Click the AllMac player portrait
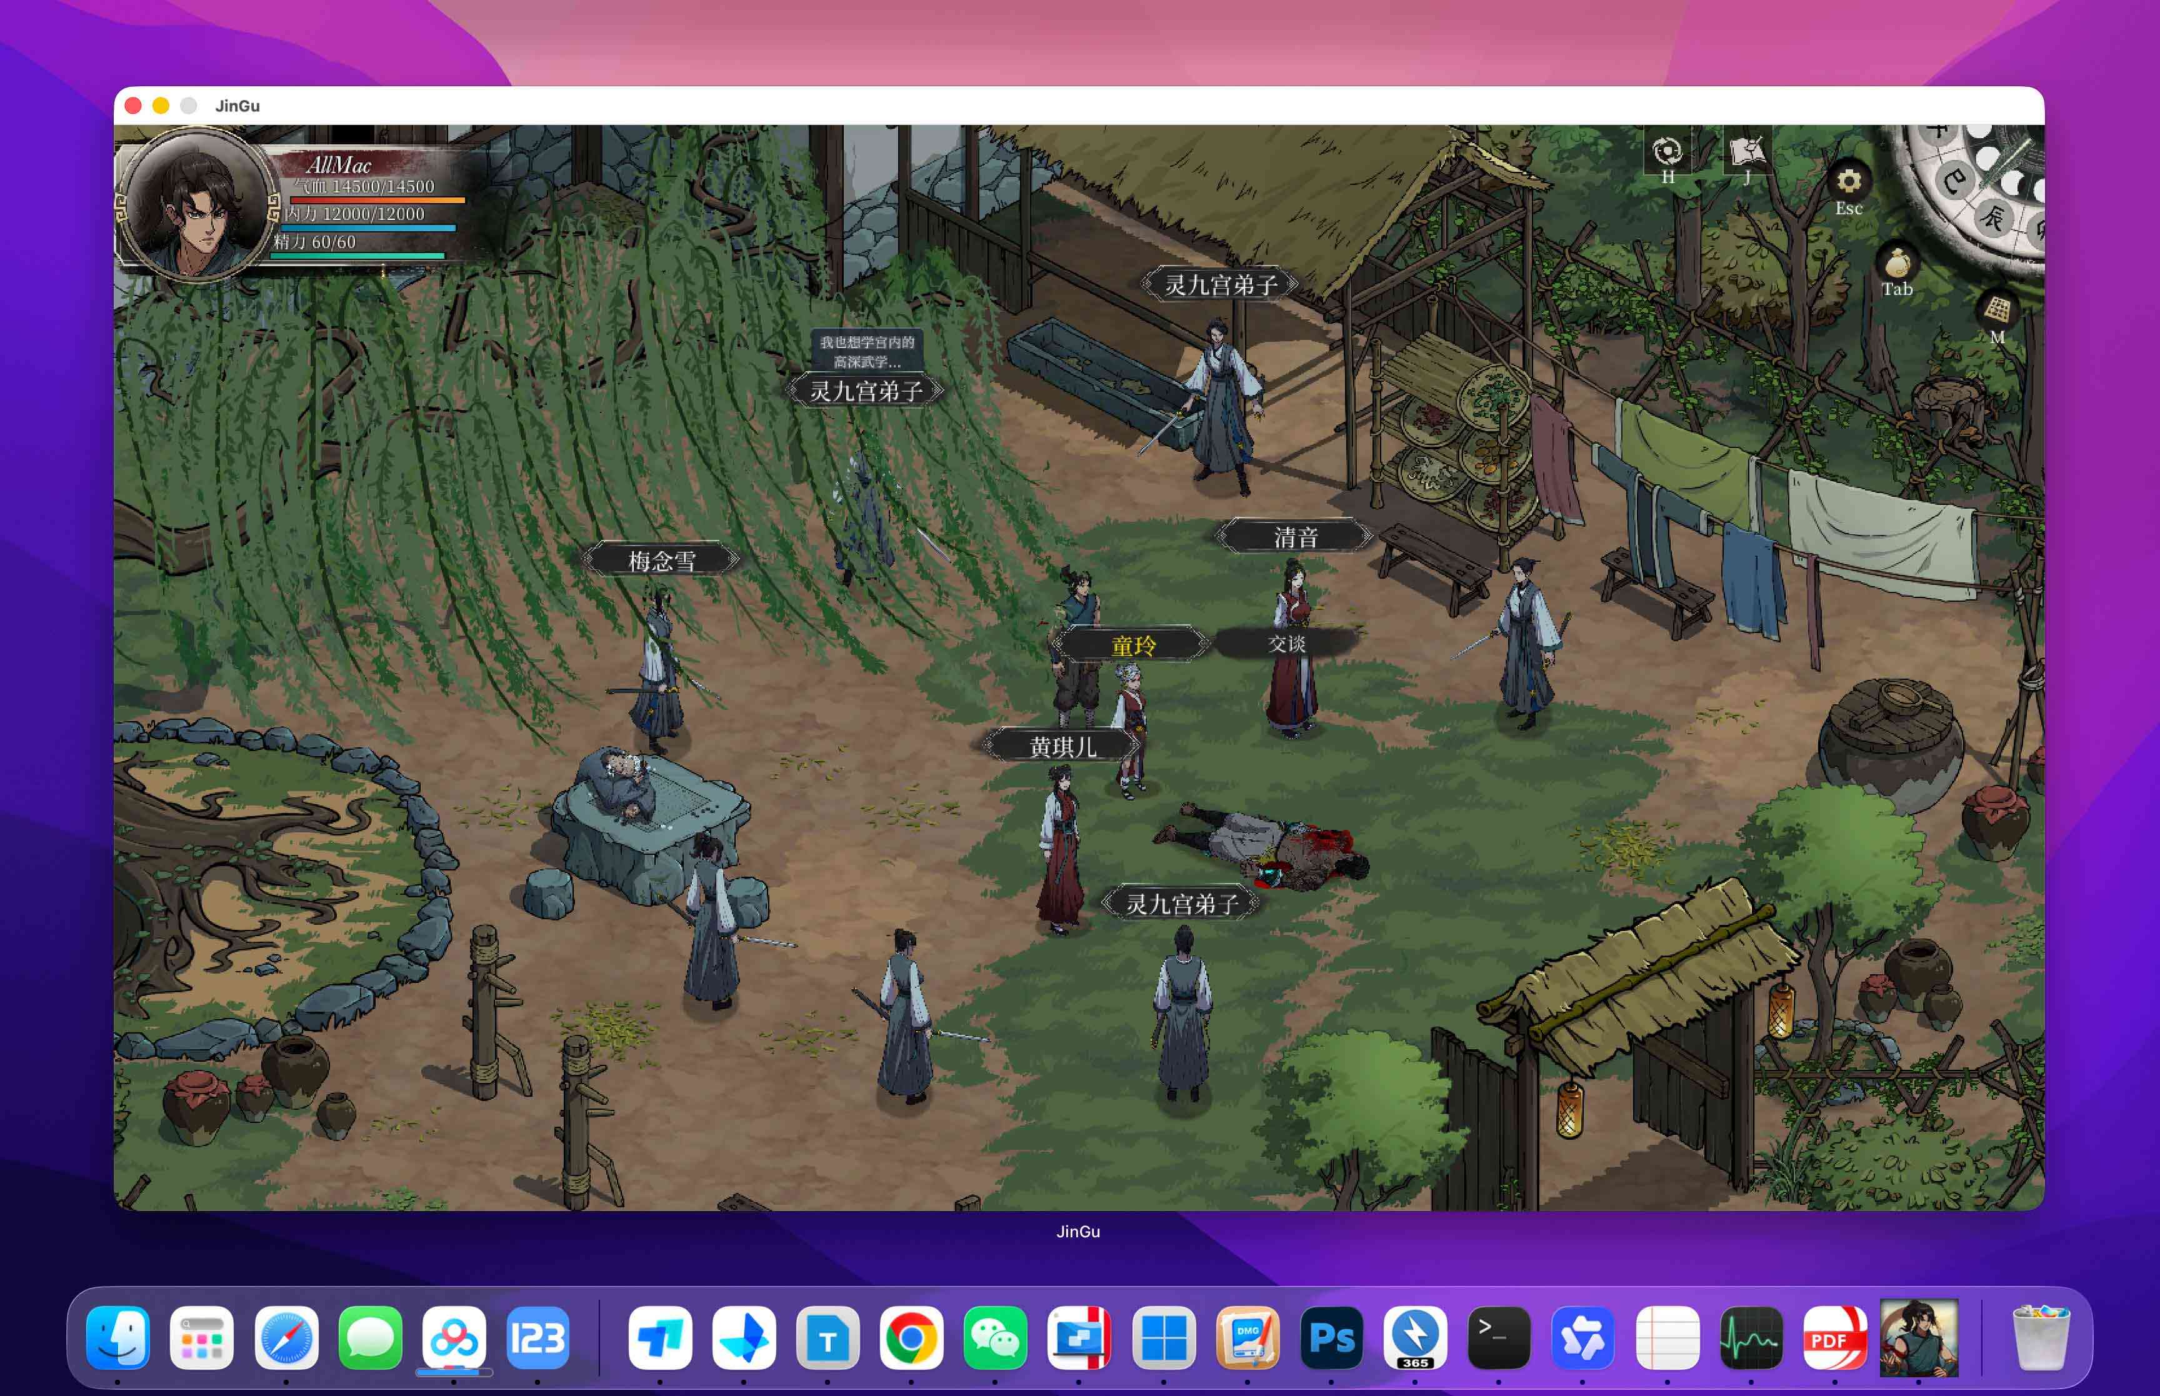Viewport: 2160px width, 1396px height. [x=197, y=205]
